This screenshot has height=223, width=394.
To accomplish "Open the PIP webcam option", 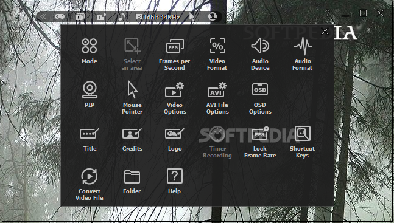I will click(90, 95).
